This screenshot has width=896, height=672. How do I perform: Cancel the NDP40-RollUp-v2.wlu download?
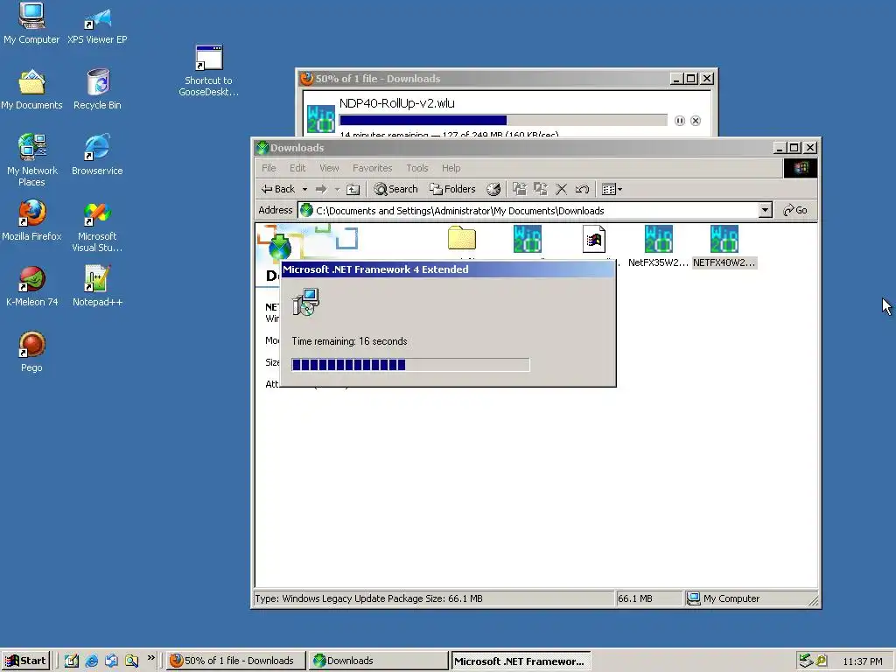coord(696,121)
